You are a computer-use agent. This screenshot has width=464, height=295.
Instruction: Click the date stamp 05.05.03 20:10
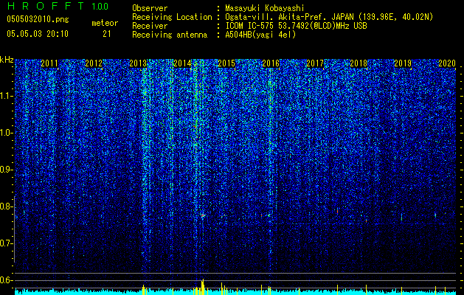(38, 34)
